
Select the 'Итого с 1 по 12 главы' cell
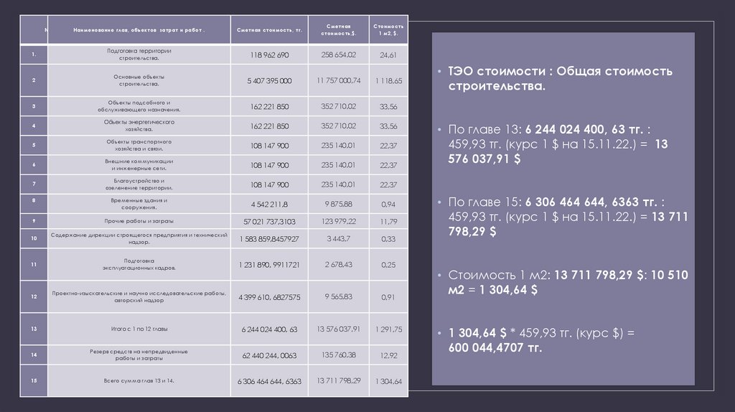click(139, 329)
